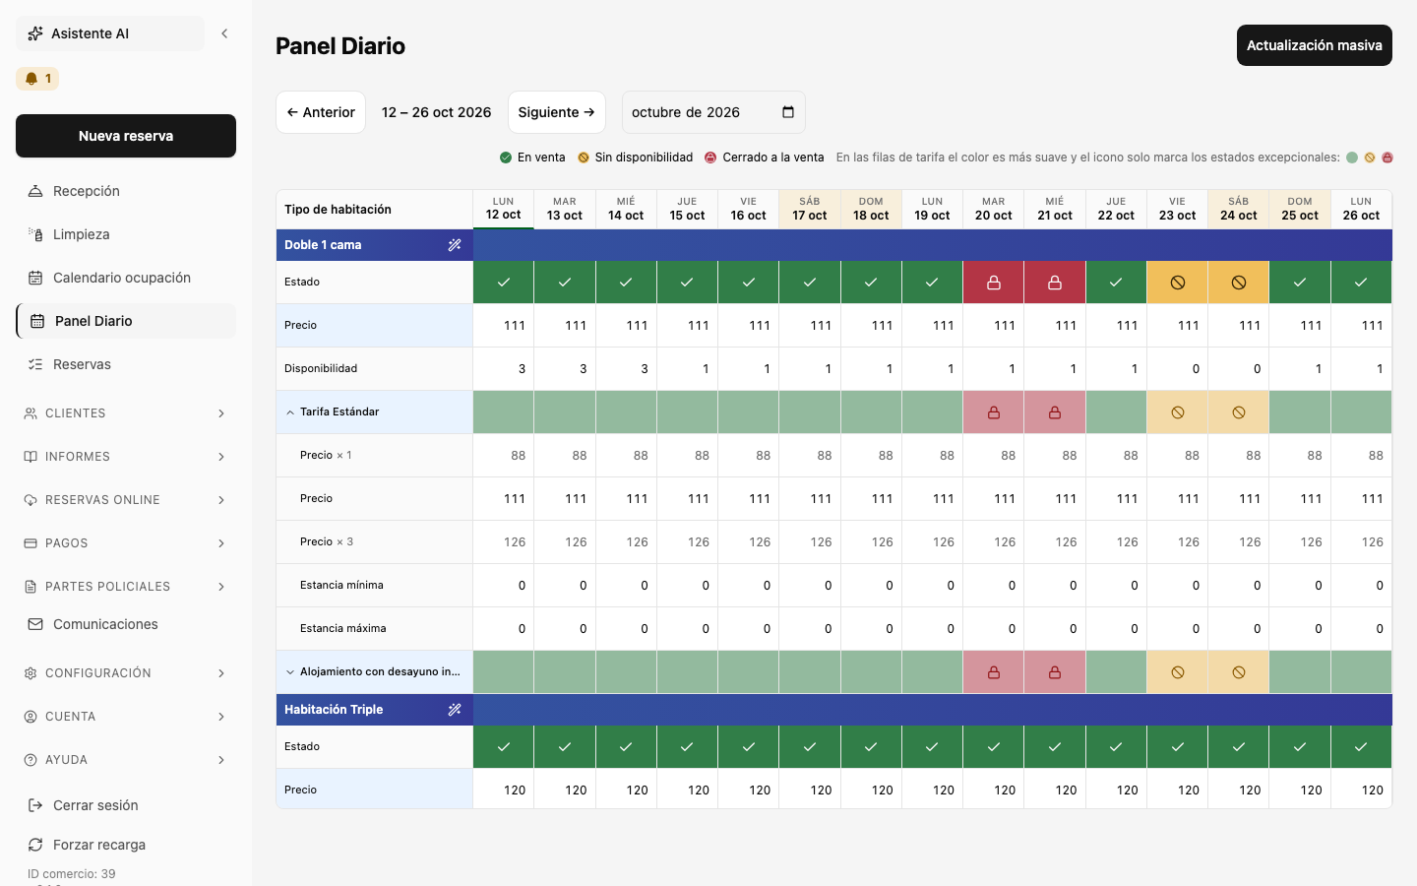The width and height of the screenshot is (1417, 886).
Task: Select the SÁB 17 oct column header
Action: click(810, 209)
